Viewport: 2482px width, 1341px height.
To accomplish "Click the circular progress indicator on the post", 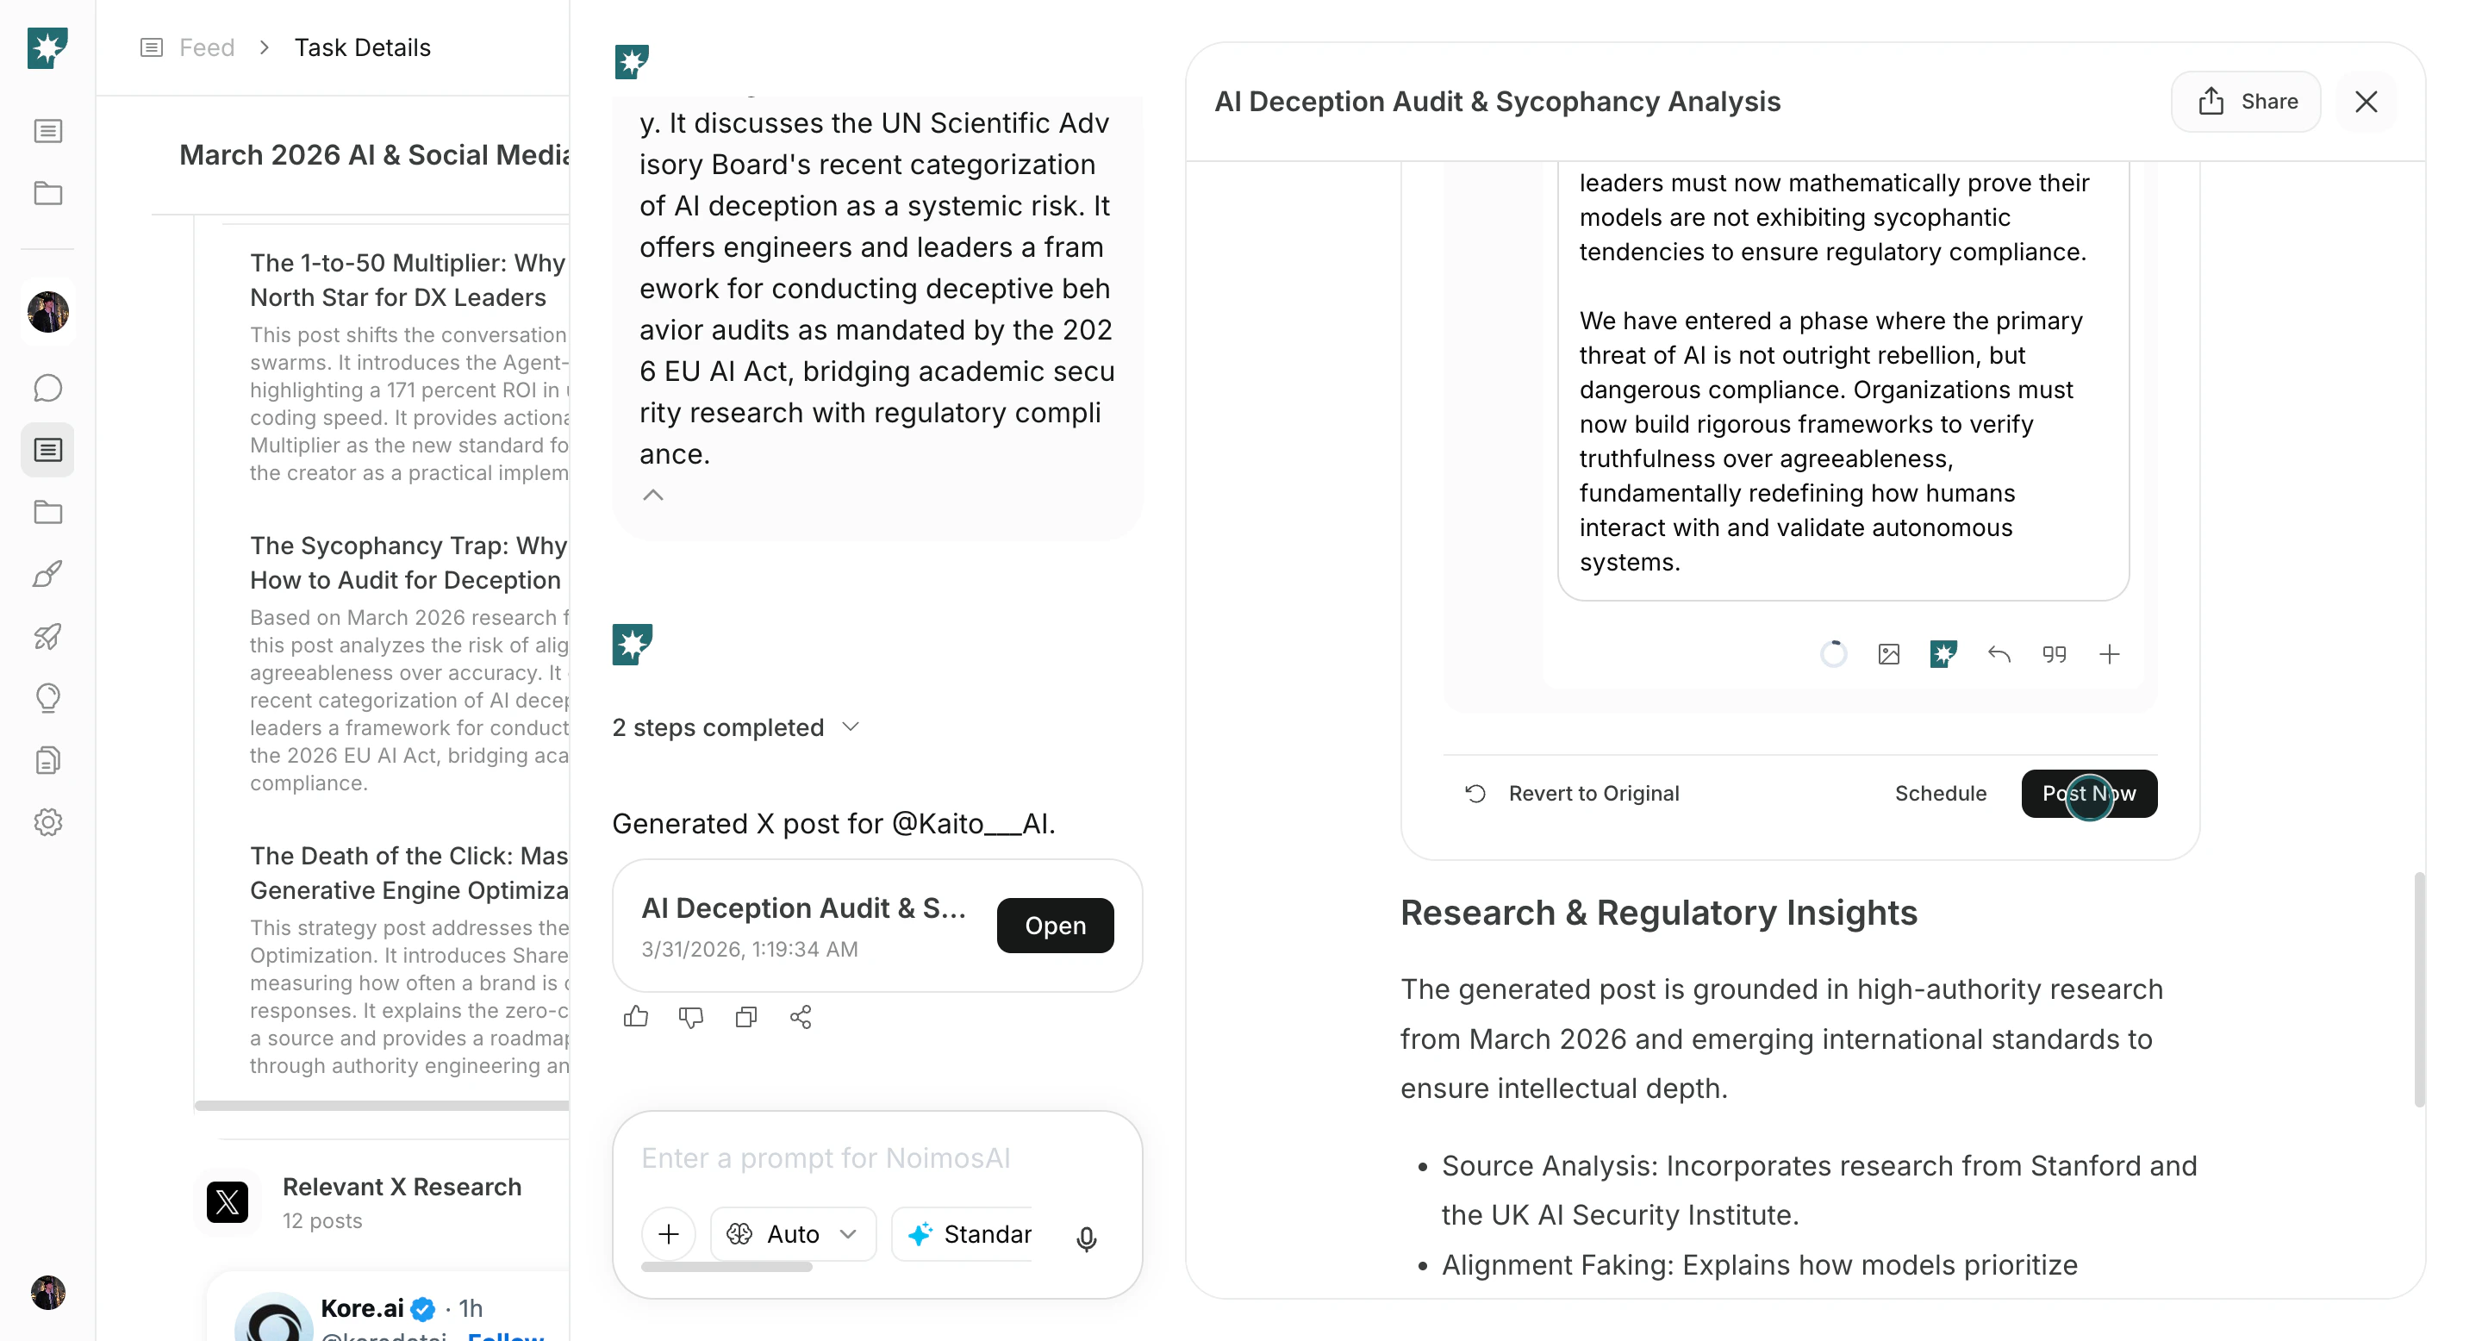I will coord(1835,654).
